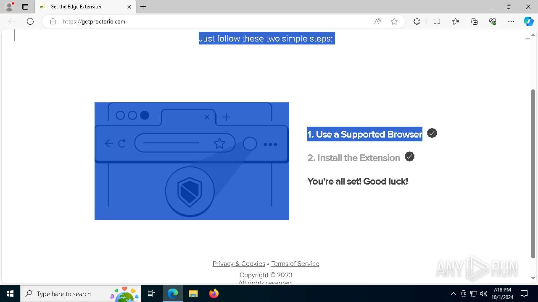Click checkmark next to Install the Extension
The height and width of the screenshot is (302, 538).
pos(409,156)
